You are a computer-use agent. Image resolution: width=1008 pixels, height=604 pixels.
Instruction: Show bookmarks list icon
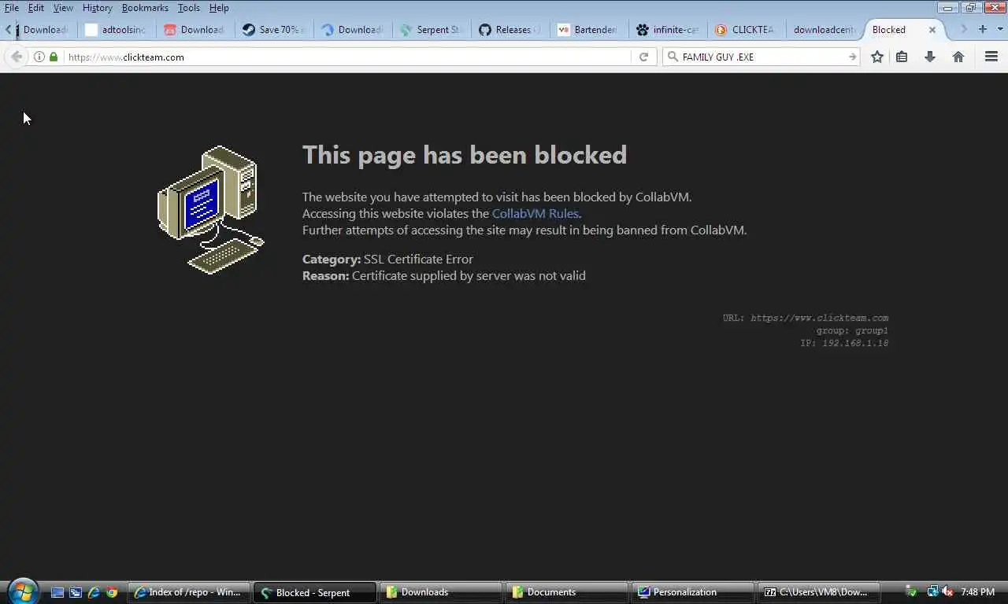pyautogui.click(x=902, y=57)
